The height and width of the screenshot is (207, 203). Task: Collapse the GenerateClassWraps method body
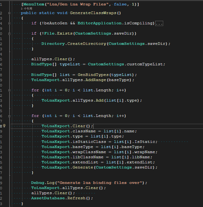(x=9, y=13)
